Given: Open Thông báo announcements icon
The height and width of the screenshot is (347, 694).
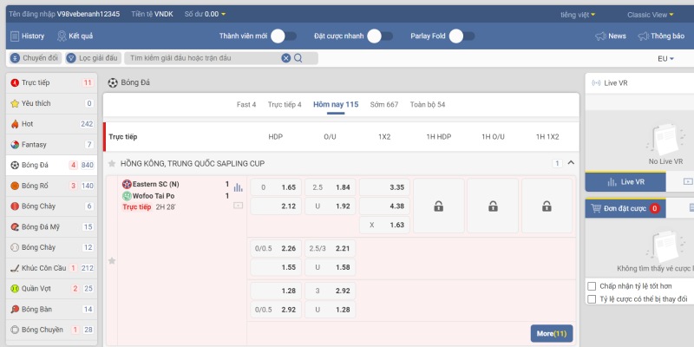Looking at the screenshot, I should [x=644, y=36].
